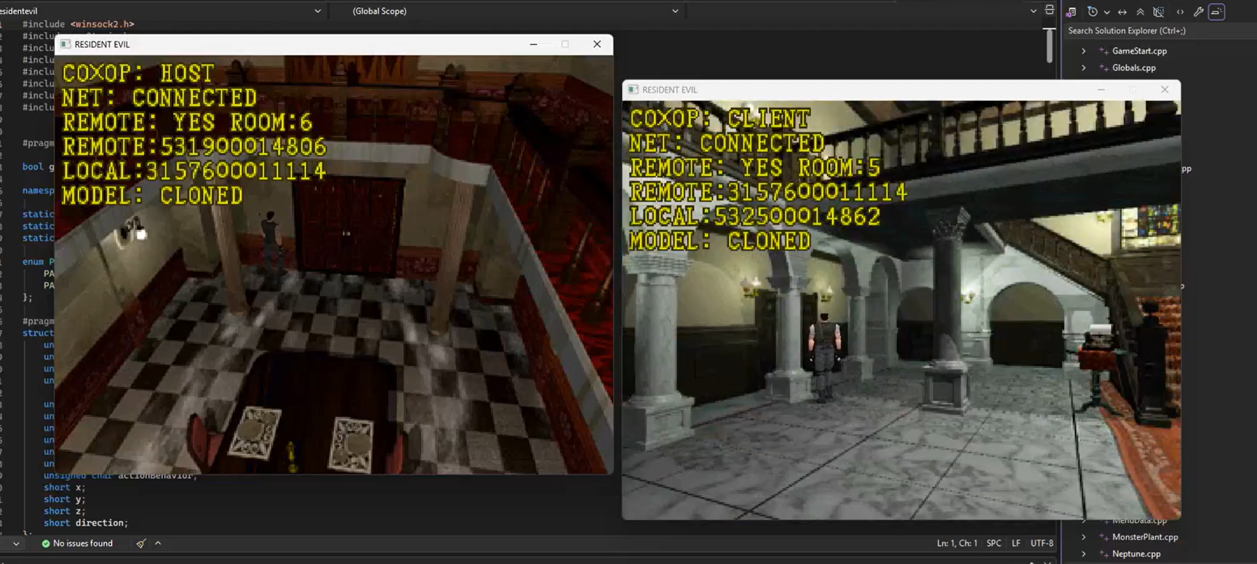
Task: Click the client RESIDENT EVIL window title bar
Action: pyautogui.click(x=902, y=90)
